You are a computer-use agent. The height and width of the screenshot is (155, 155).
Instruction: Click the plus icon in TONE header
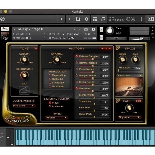[36, 48]
